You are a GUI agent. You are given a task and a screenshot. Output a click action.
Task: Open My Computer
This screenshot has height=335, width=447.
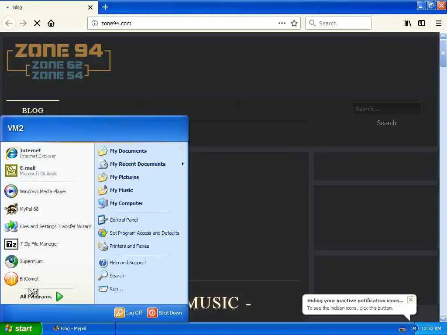(120, 203)
